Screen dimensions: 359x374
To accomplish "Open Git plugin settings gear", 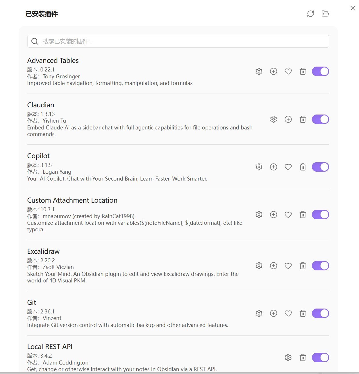I will coord(259,313).
